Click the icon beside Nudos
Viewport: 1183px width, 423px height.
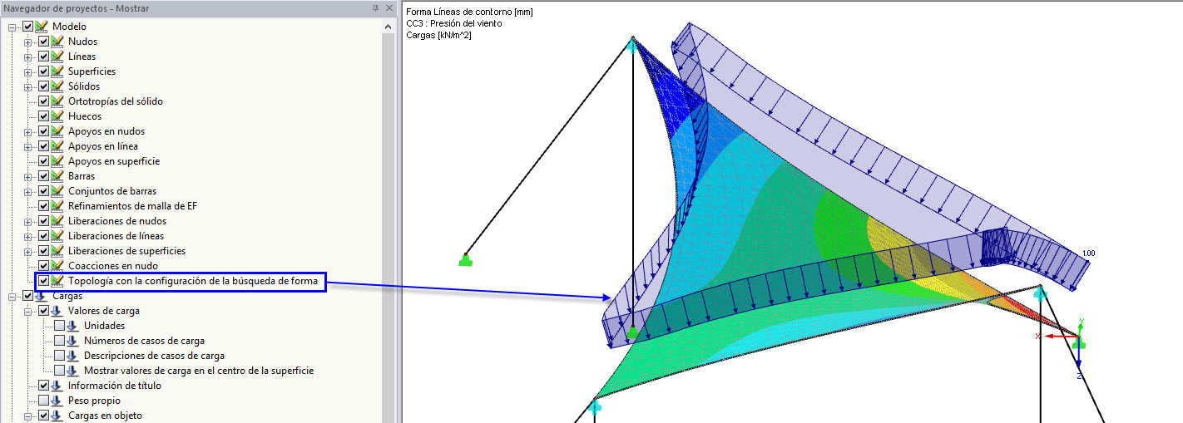click(57, 42)
